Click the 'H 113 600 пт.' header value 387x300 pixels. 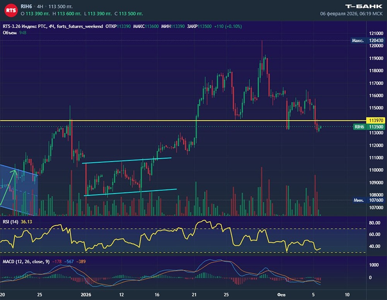67,14
